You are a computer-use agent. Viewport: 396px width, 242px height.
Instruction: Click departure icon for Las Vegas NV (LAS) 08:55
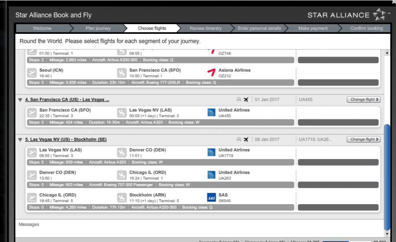[x=32, y=152]
